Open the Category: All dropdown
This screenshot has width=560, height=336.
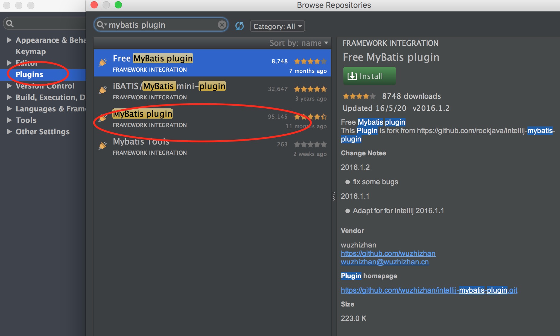[278, 26]
